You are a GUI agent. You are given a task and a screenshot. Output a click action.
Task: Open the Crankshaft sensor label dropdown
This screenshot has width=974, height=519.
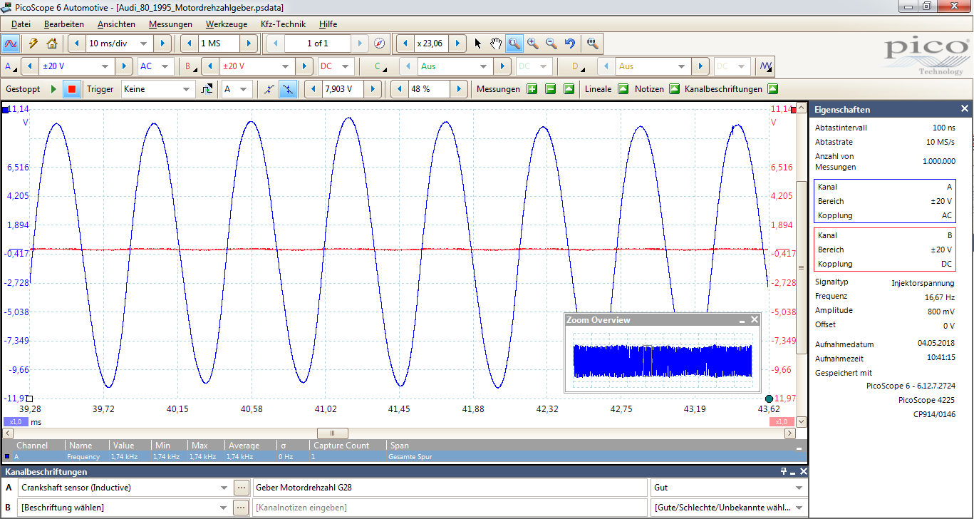[x=224, y=488]
